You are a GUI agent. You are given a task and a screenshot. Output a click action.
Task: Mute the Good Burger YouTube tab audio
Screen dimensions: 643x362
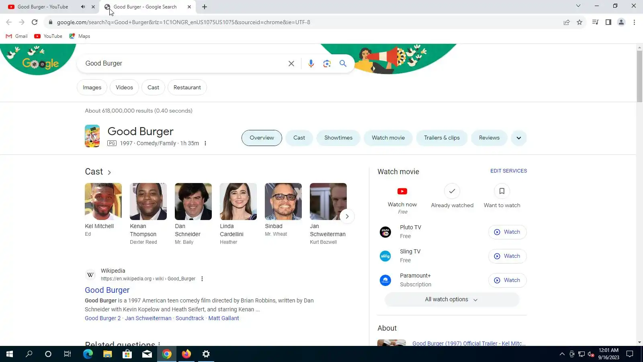pyautogui.click(x=83, y=7)
